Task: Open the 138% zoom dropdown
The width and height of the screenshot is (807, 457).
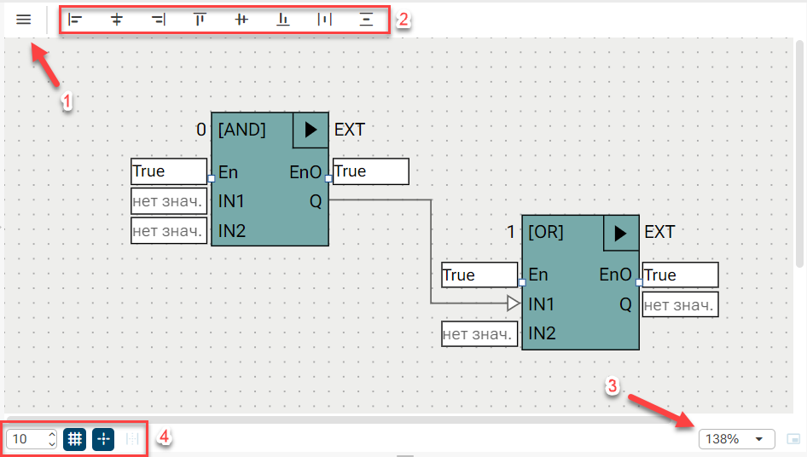Action: pos(736,439)
